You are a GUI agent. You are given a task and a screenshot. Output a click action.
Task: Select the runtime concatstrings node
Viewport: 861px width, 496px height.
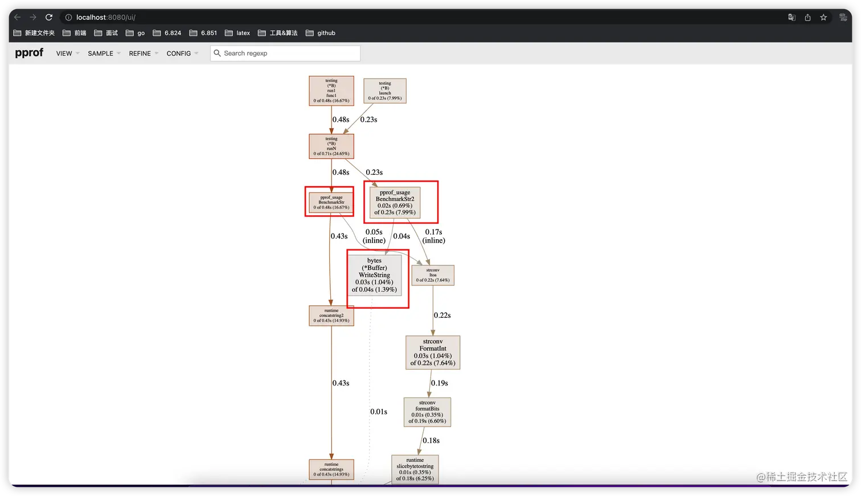pos(331,470)
